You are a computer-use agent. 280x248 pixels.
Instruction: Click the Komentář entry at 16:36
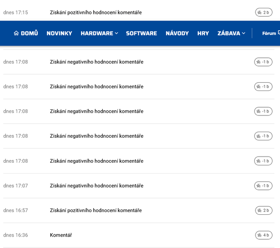tap(61, 235)
